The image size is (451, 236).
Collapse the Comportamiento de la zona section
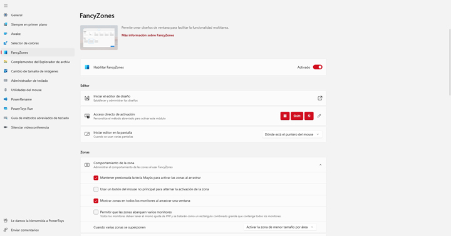coord(320,165)
